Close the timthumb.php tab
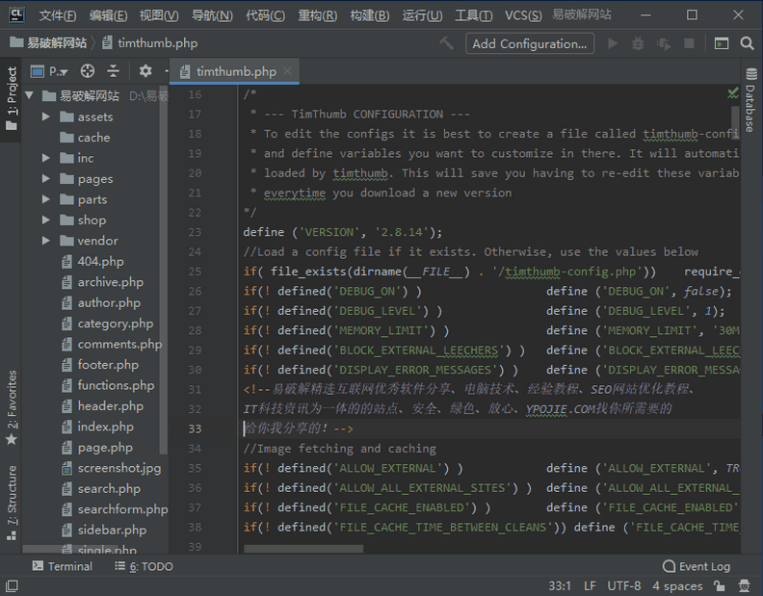This screenshot has height=596, width=763. [288, 71]
